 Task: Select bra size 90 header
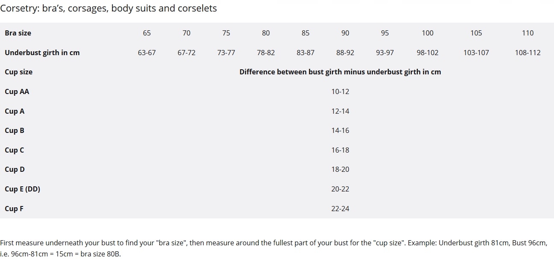click(x=345, y=33)
